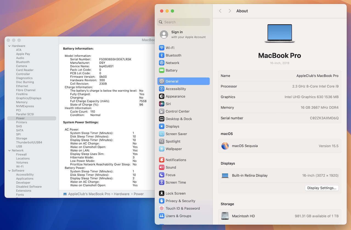Open the Screen Saver icon
Viewport: 351px width, 230px height.
coord(162,134)
